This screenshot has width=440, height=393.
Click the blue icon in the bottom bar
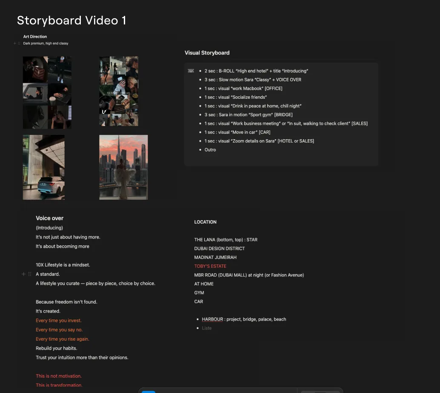pos(149,391)
